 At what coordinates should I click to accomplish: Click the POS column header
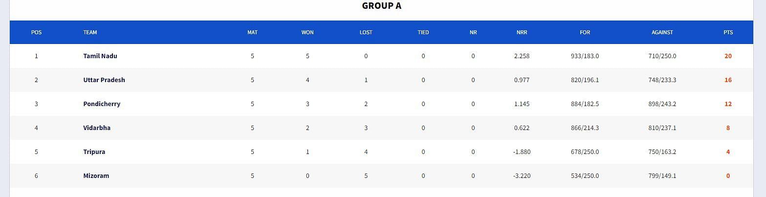(36, 32)
